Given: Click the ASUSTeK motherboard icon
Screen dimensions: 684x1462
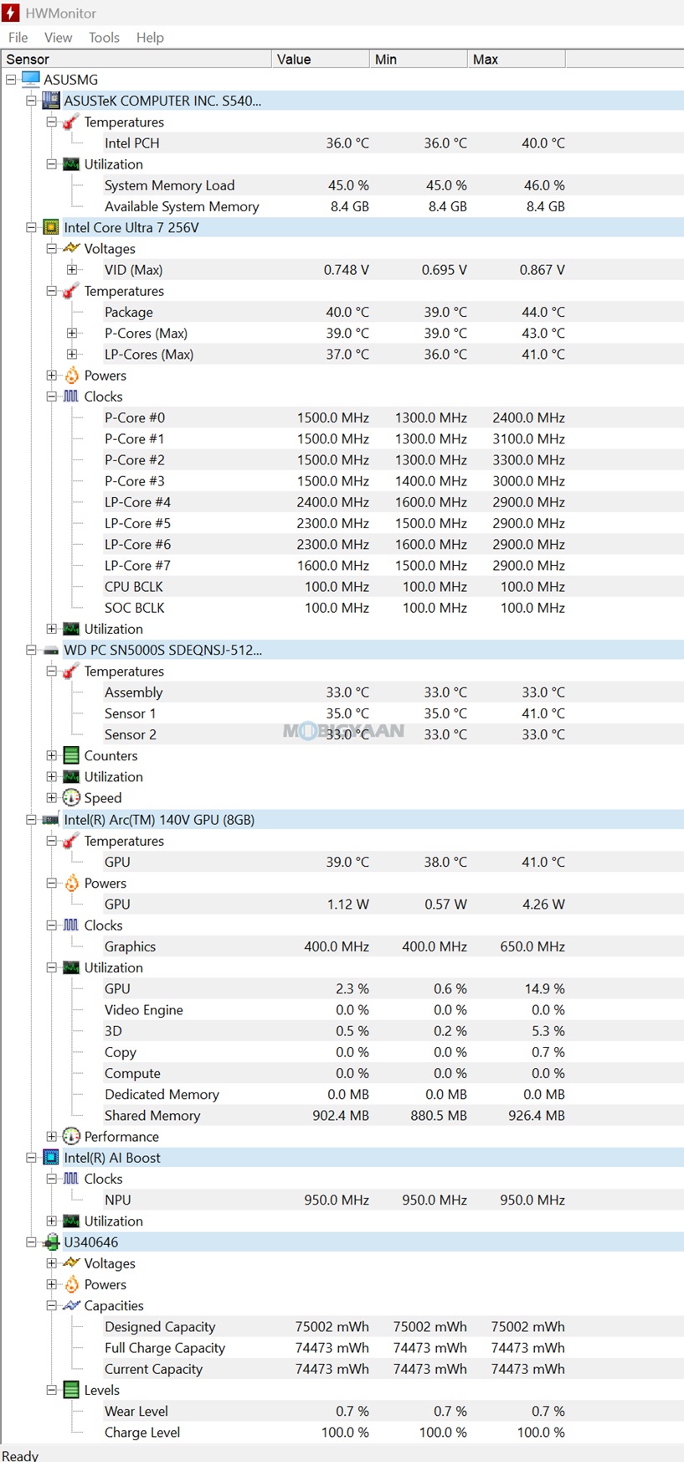Looking at the screenshot, I should coord(51,101).
